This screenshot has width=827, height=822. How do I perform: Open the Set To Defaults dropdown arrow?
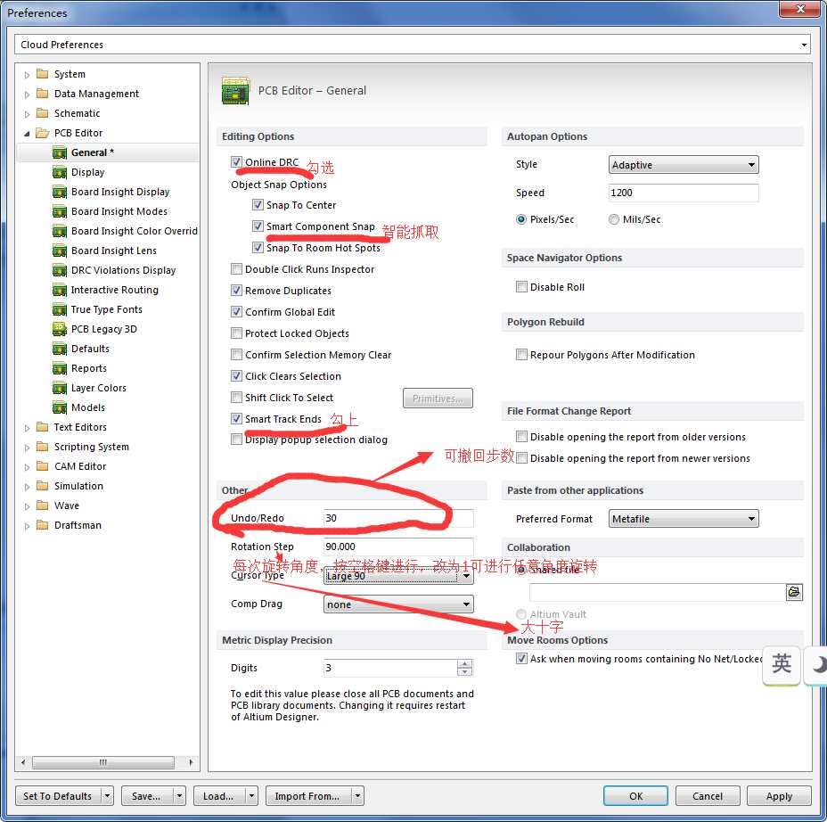(x=107, y=795)
